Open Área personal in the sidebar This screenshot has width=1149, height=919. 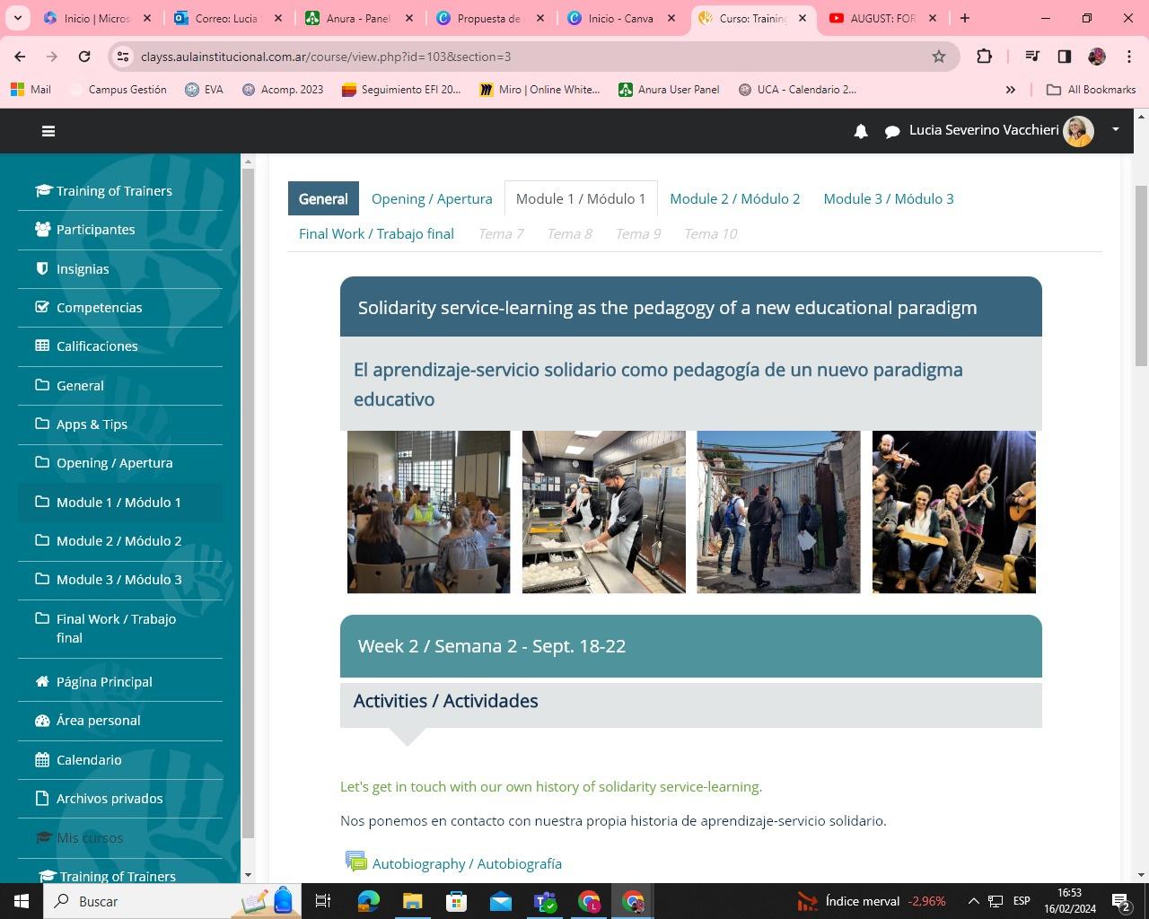tap(98, 720)
